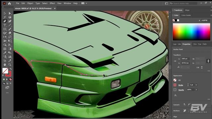Open the Effect menu

(x=52, y=3)
